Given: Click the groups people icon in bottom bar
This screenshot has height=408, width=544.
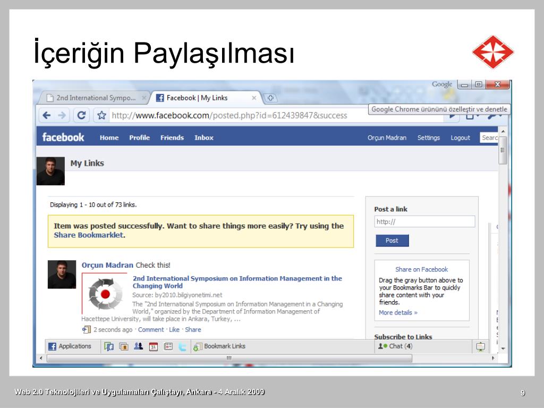Looking at the screenshot, I should pyautogui.click(x=139, y=346).
